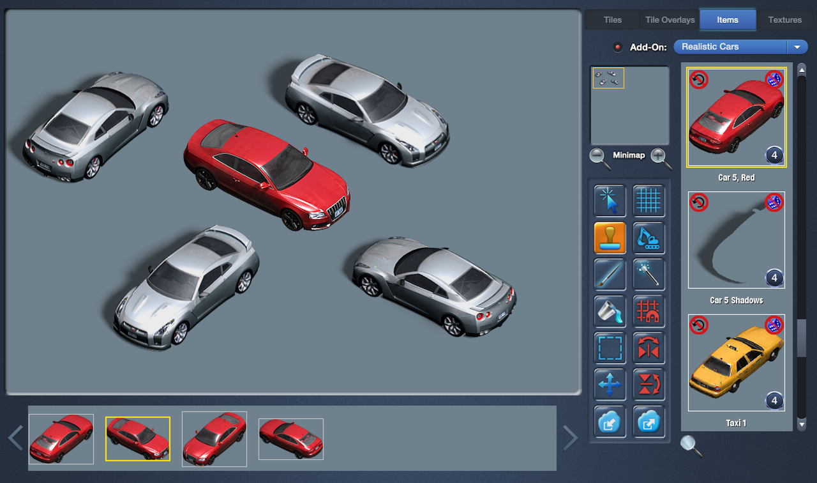Screen dimensions: 817x483
Task: Toggle the grid tool icon
Action: coord(648,201)
